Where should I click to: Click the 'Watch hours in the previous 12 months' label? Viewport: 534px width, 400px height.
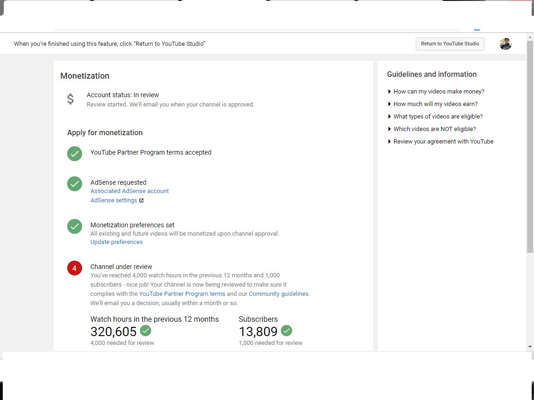coord(155,319)
